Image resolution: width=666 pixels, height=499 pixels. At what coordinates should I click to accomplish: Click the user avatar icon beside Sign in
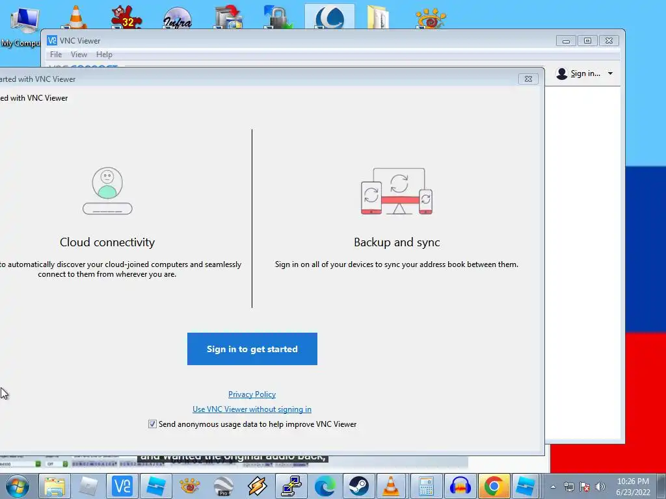click(561, 73)
